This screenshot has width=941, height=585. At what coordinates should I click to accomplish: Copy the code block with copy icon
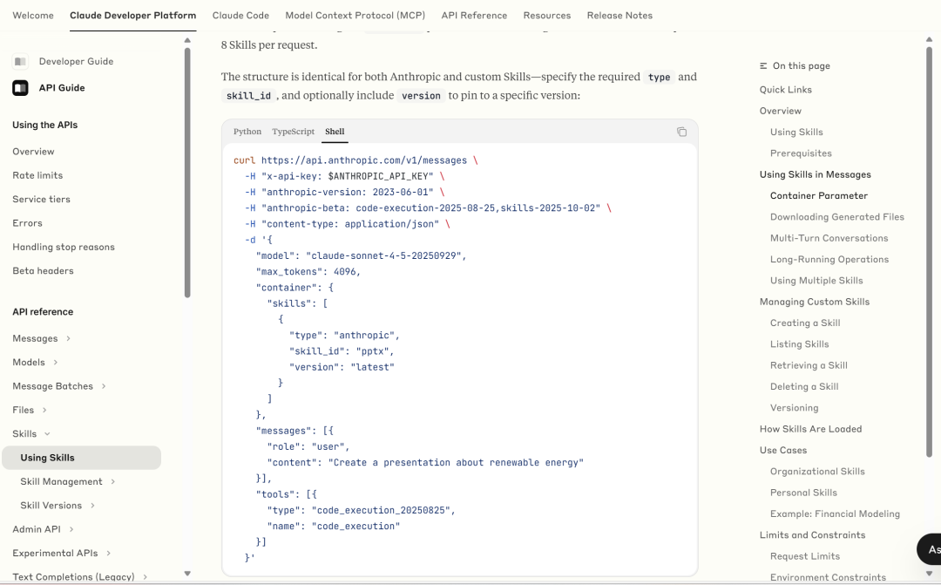[681, 132]
